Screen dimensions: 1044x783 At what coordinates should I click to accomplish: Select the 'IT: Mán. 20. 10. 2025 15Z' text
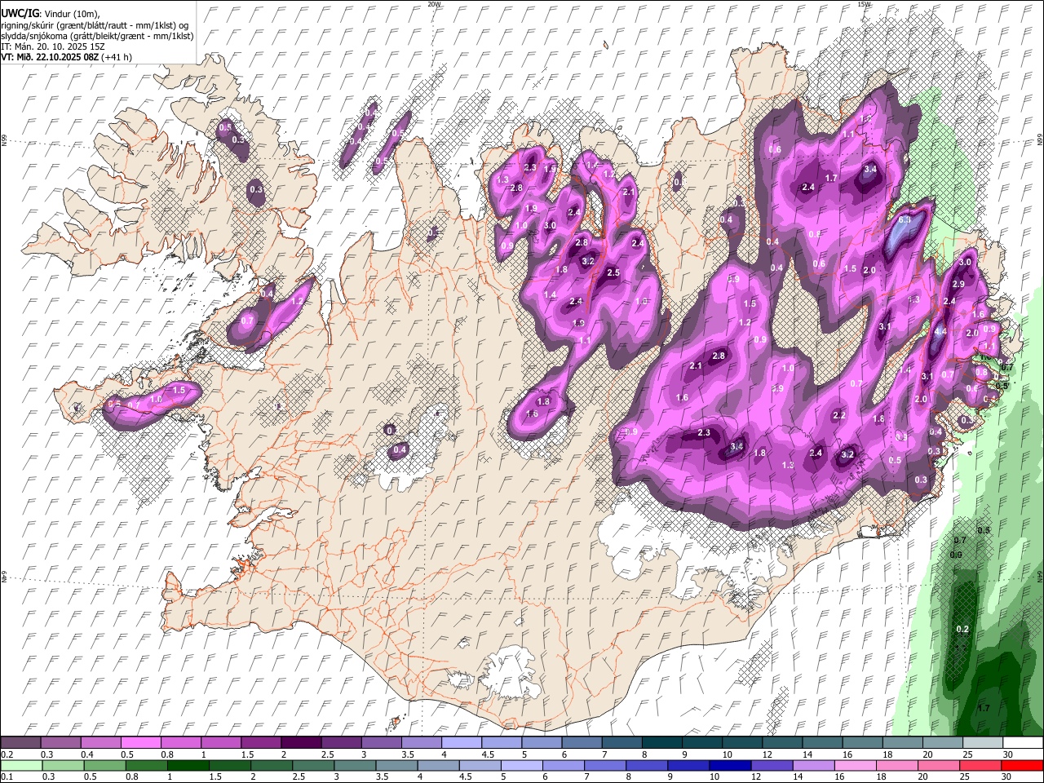point(51,46)
